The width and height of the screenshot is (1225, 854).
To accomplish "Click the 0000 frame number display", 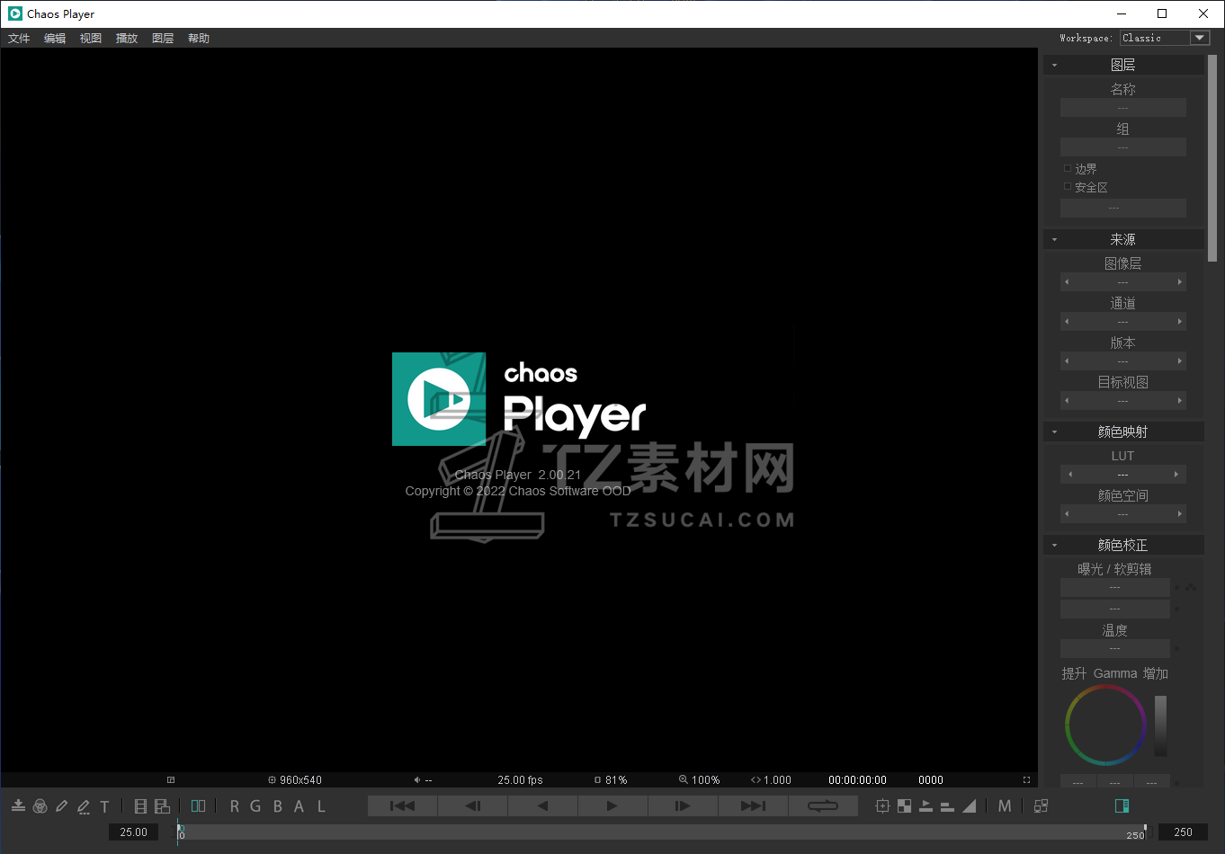I will pyautogui.click(x=931, y=780).
